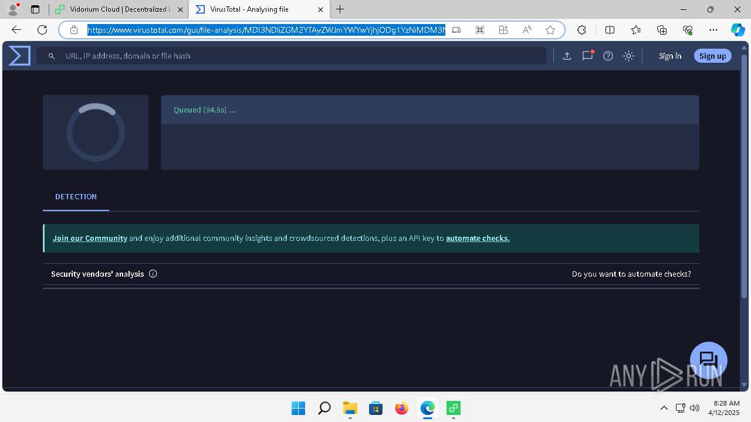This screenshot has width=751, height=422.
Task: Add this page to favorites star
Action: tap(550, 30)
